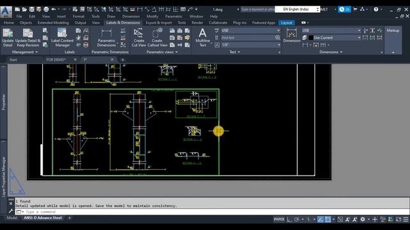The image size is (410, 230).
Task: Click the Find text search magnifier icon
Action: pyautogui.click(x=277, y=38)
